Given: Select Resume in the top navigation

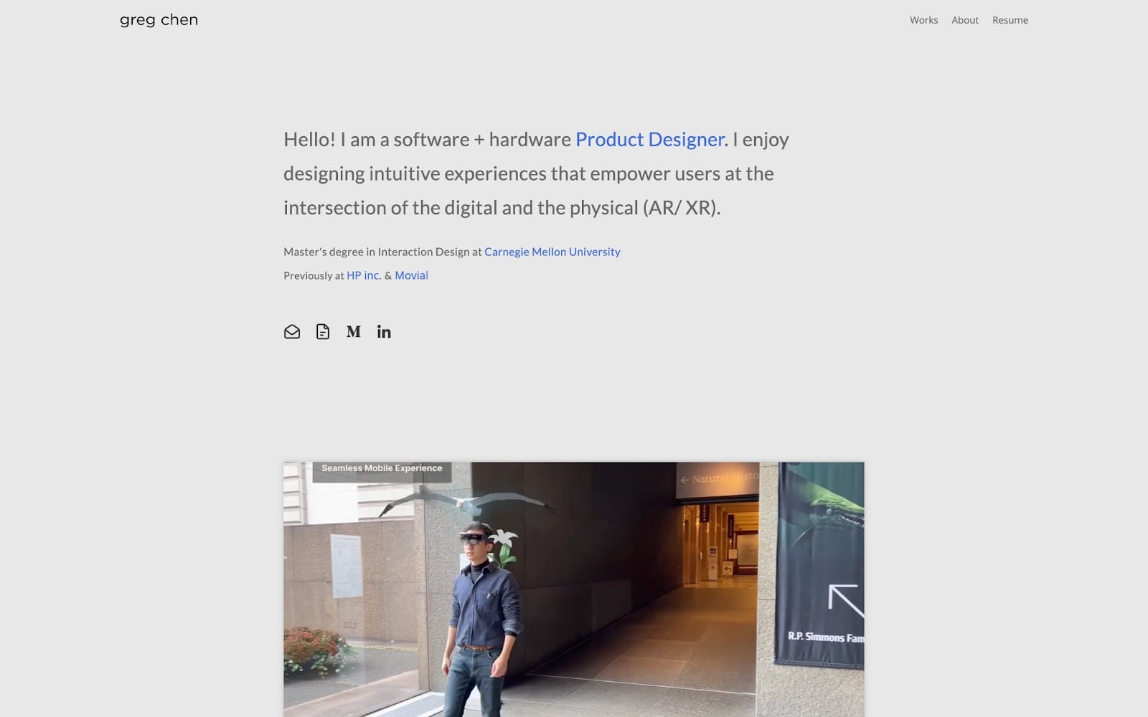Looking at the screenshot, I should (x=1010, y=20).
